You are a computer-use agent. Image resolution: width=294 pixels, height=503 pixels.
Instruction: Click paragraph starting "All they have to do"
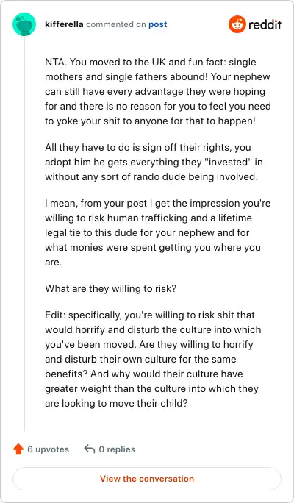pos(154,163)
